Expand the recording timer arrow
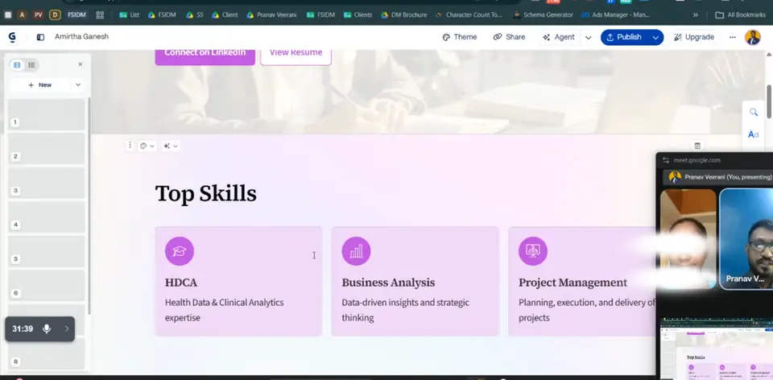 click(x=67, y=328)
